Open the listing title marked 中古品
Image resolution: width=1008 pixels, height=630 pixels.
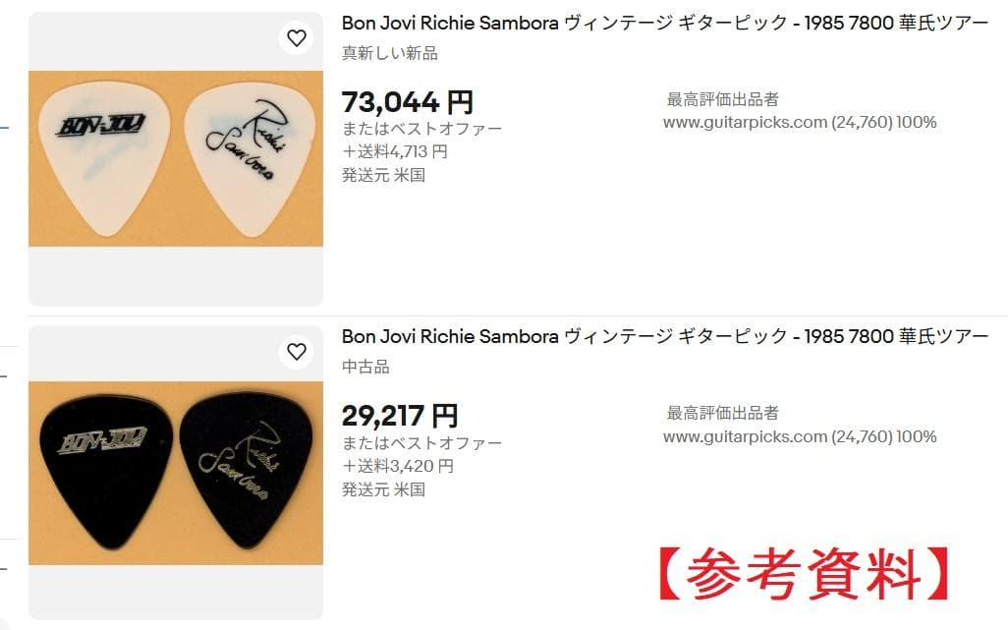pos(664,337)
